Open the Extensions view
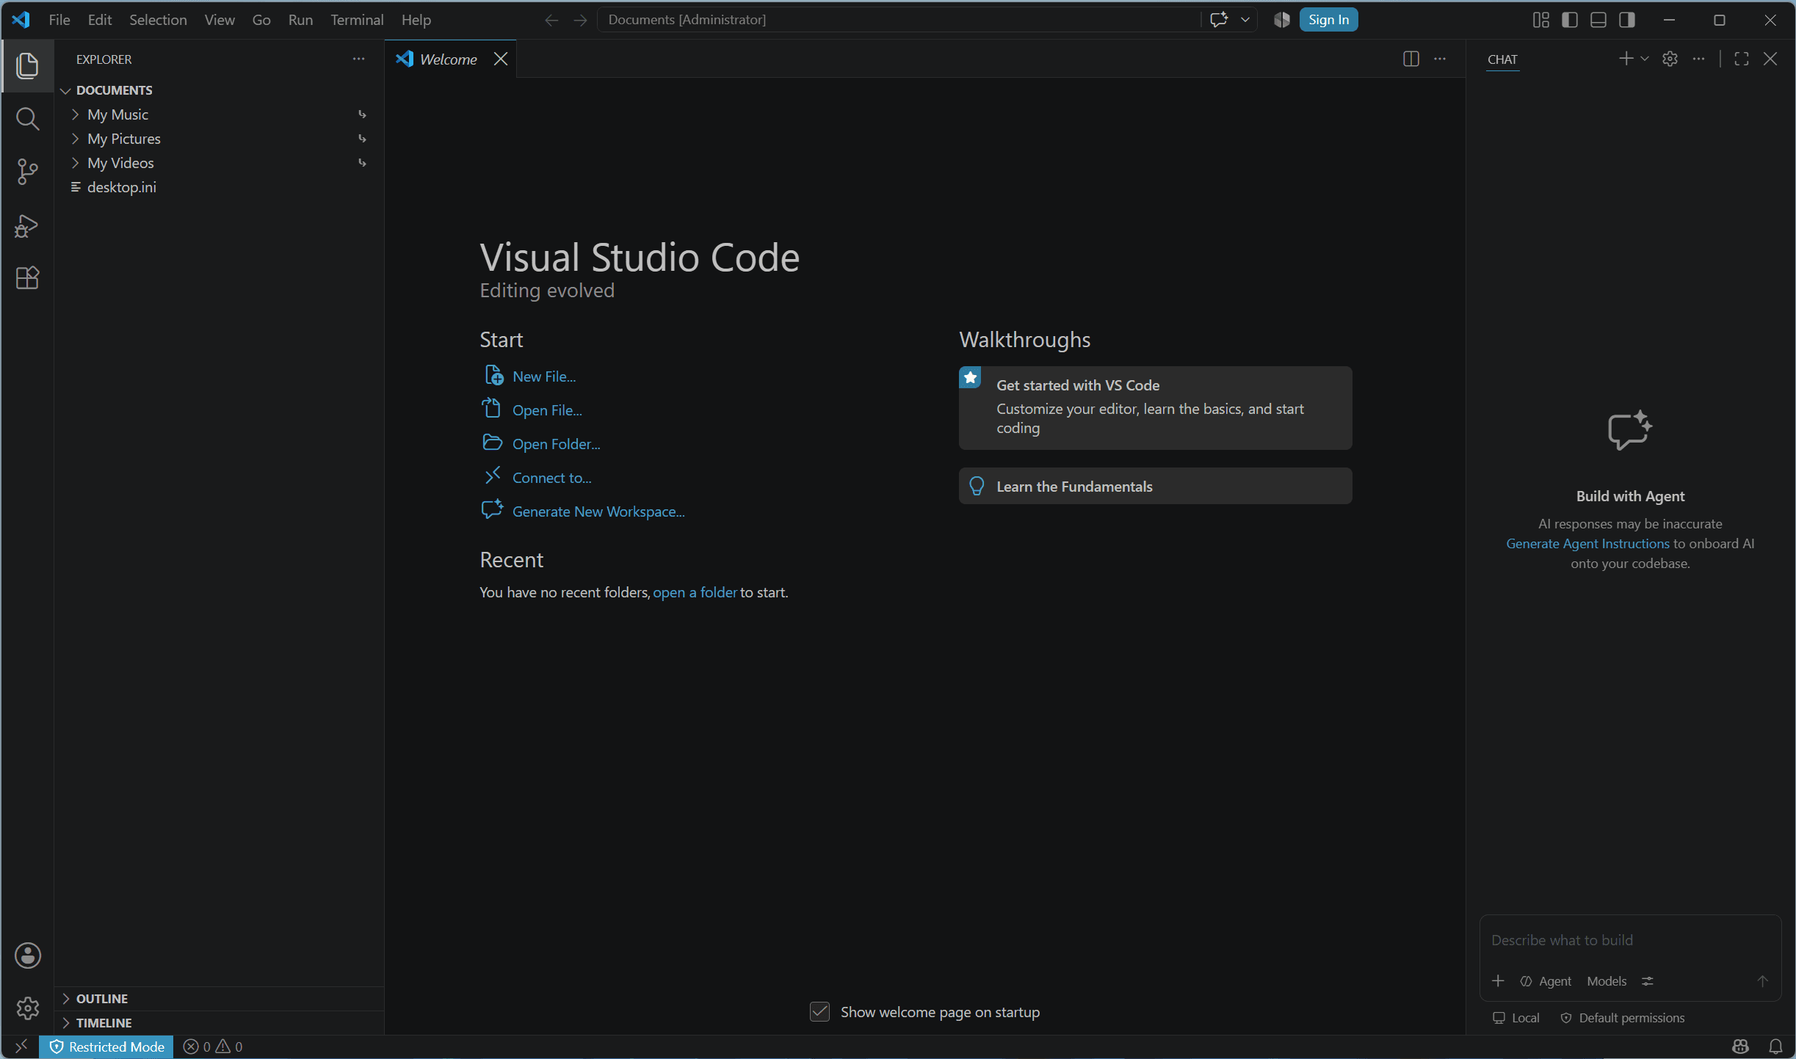 click(x=27, y=278)
